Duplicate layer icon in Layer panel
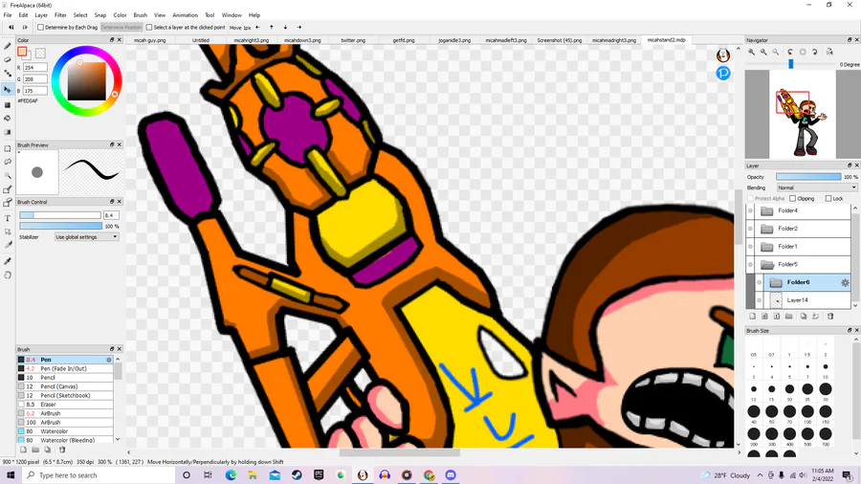861x484 pixels. (x=804, y=316)
